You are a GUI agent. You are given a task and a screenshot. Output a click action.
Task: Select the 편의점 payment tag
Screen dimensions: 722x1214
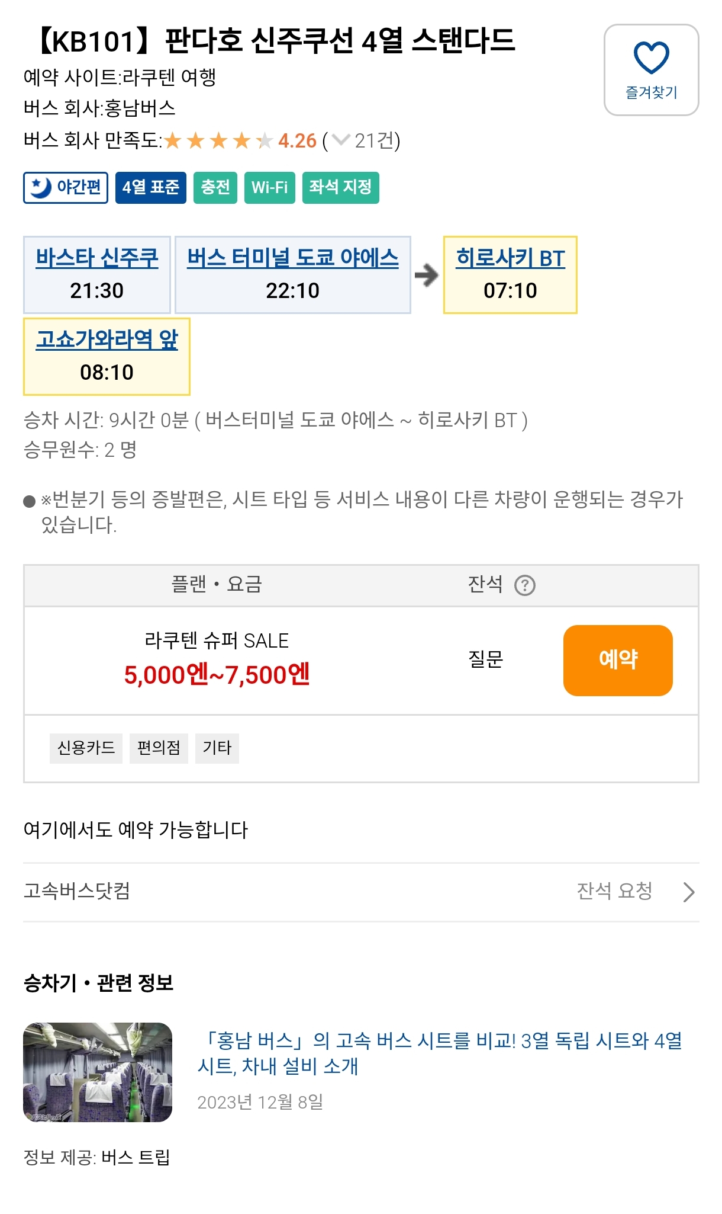(159, 748)
